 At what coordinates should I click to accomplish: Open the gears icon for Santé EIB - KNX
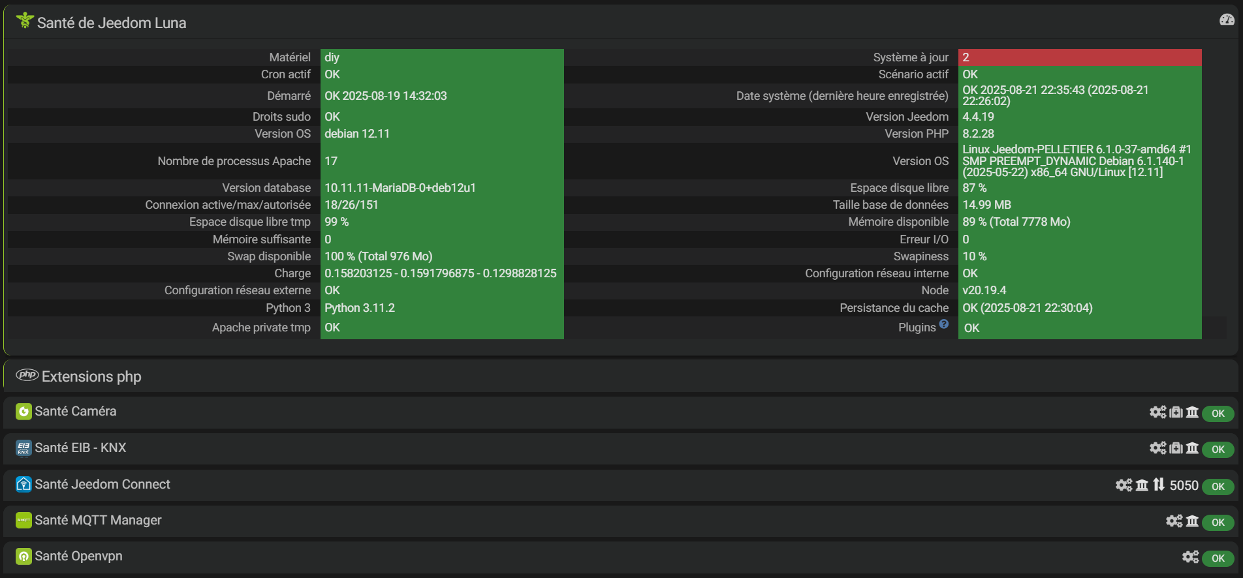coord(1157,448)
